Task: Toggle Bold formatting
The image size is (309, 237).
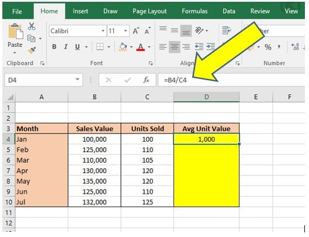Action: (x=54, y=47)
